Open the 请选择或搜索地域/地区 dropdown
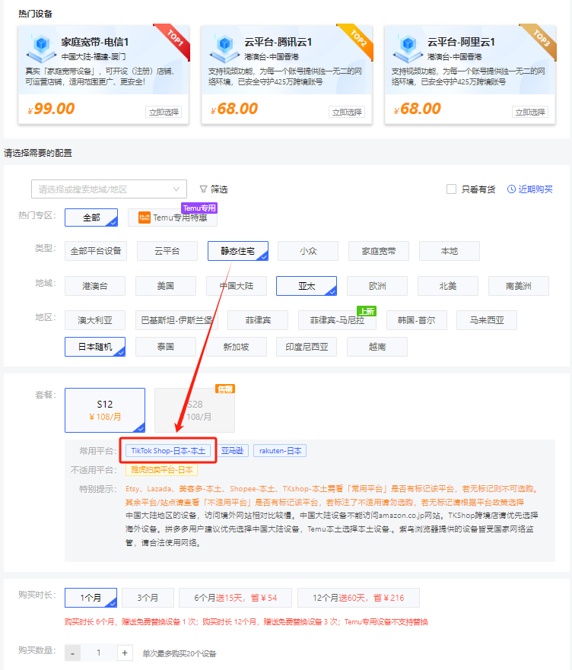Screen dimensions: 572x670 coord(109,189)
